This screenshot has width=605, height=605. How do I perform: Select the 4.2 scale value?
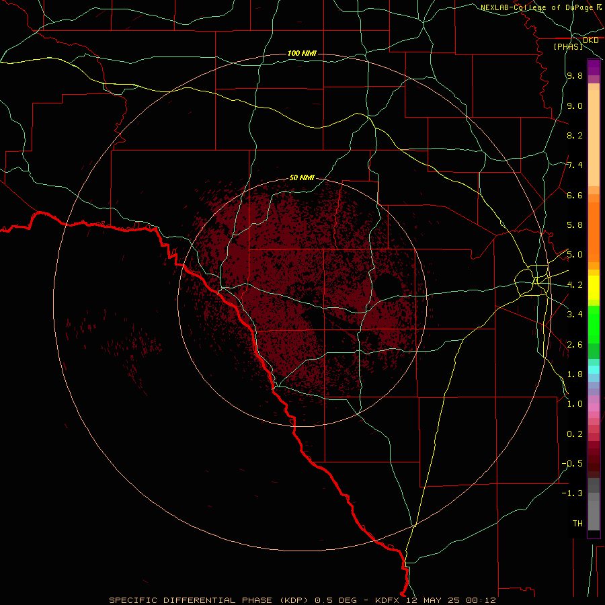point(575,285)
